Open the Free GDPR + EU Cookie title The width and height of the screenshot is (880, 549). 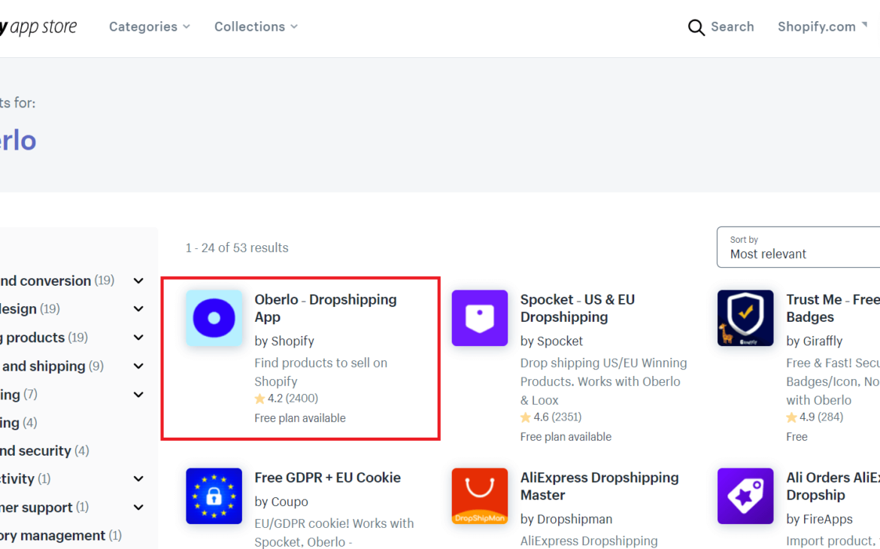[328, 477]
